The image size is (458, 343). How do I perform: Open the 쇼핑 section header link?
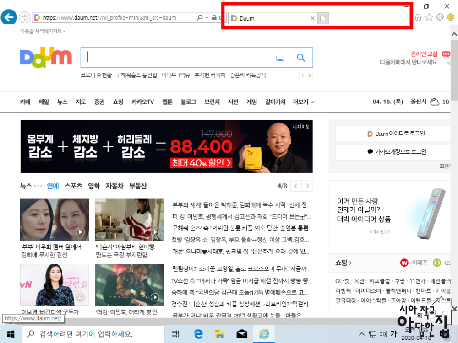point(343,263)
